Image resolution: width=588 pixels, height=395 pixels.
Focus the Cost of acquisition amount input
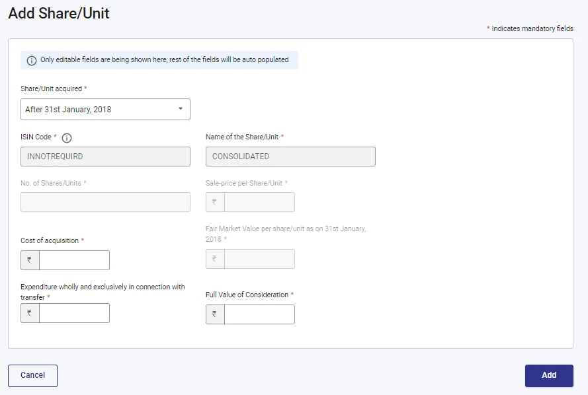[74, 260]
